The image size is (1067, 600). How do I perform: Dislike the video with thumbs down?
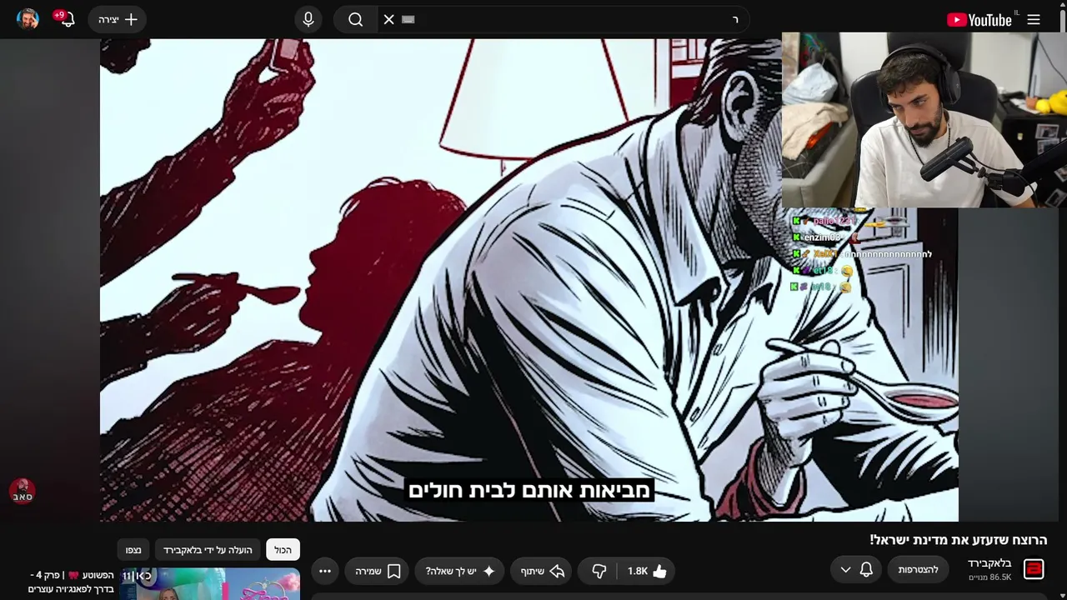pyautogui.click(x=599, y=571)
